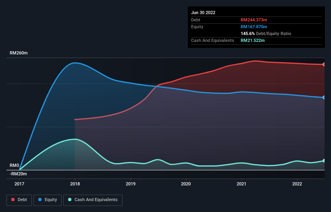Screen dimensions: 331x212
Task: Click the RM0 y-axis label
Action: click(15, 165)
